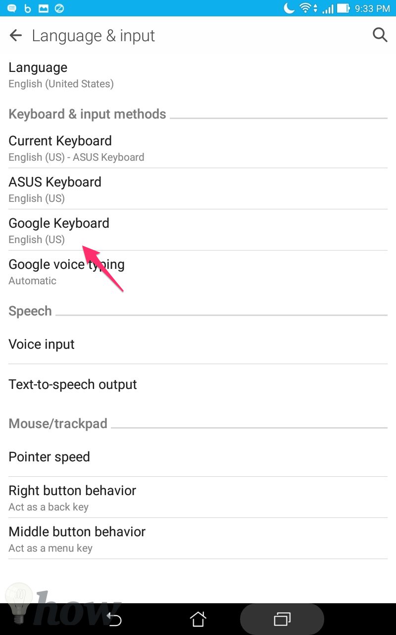Open Google voice typing settings
Viewport: 396px width, 635px height.
198,271
